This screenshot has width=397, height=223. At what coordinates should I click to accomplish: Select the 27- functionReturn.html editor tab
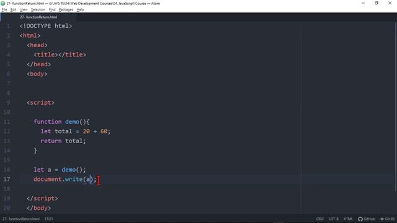point(38,17)
